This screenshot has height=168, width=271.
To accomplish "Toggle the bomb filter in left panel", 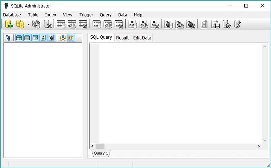I will click(51, 38).
